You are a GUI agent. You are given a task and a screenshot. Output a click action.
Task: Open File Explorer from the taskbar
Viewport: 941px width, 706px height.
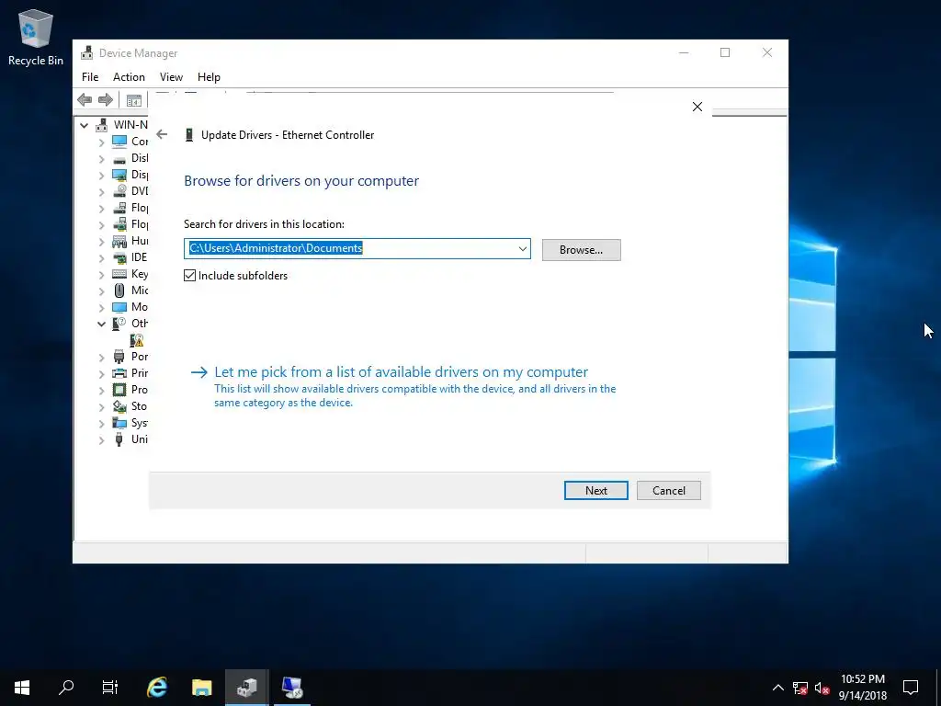tap(201, 688)
